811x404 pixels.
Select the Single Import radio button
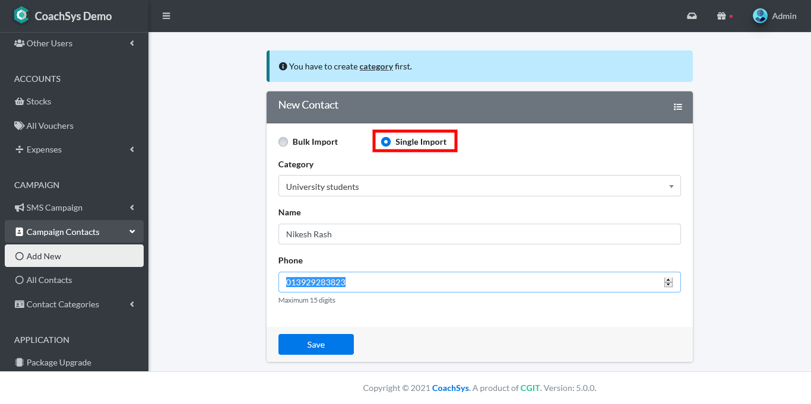[386, 142]
